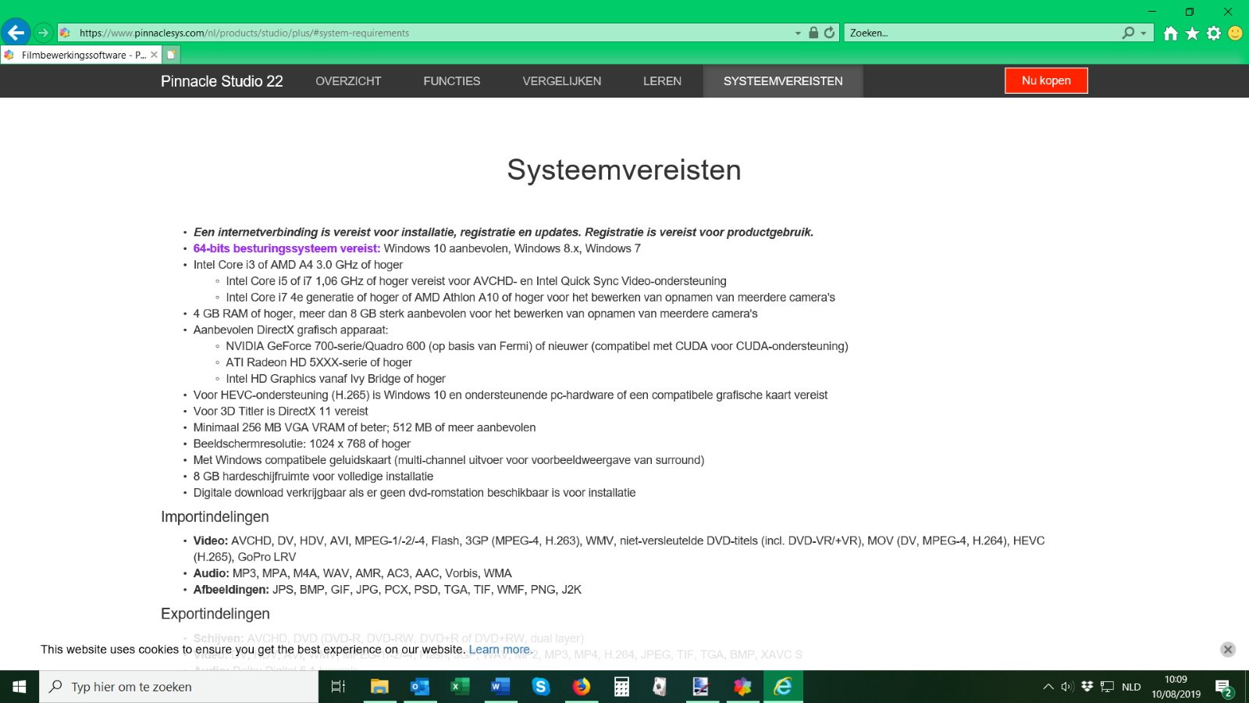Click the lock security icon in address bar

click(813, 33)
